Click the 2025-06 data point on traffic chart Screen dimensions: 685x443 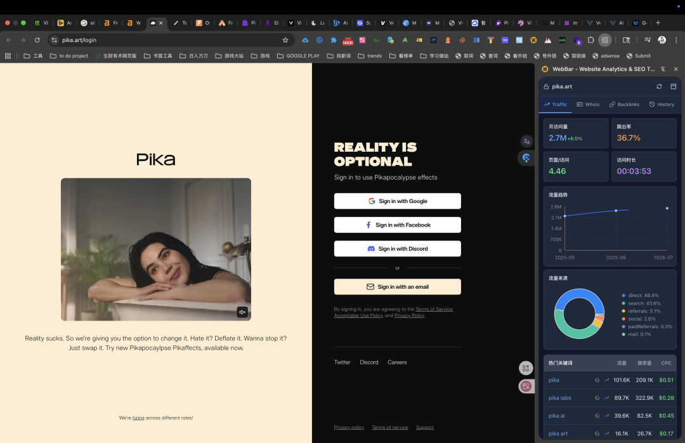click(616, 211)
